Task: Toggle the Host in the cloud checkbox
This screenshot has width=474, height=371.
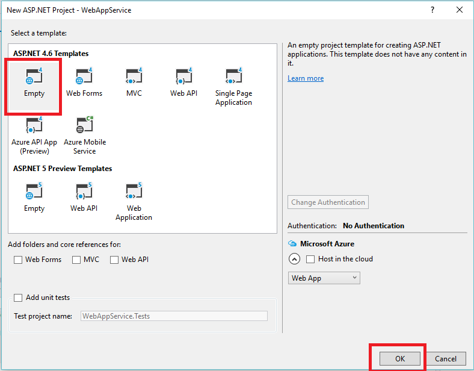Action: 310,259
